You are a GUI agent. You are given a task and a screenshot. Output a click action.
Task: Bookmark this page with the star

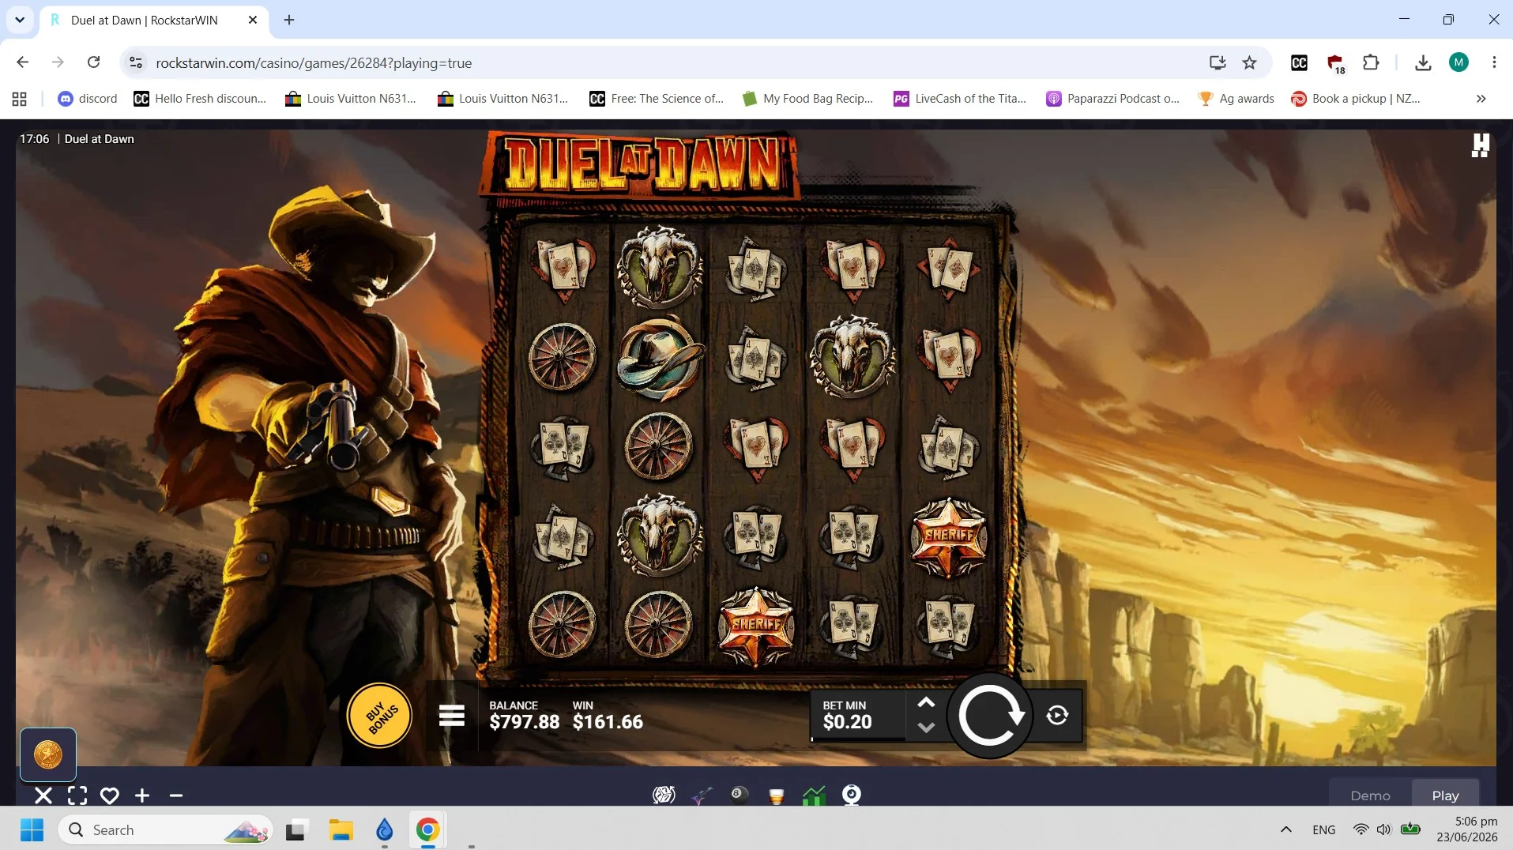coord(1249,62)
